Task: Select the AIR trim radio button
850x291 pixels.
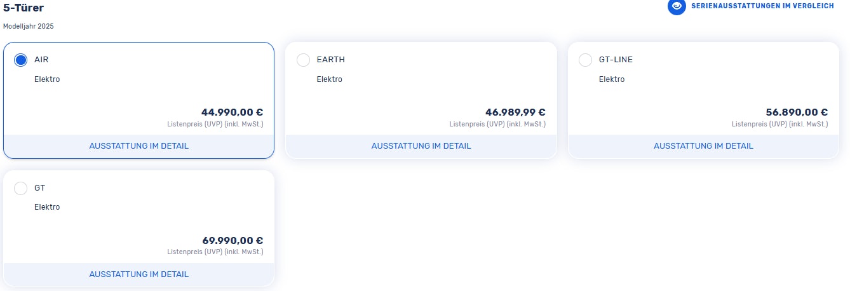Action: coord(21,60)
